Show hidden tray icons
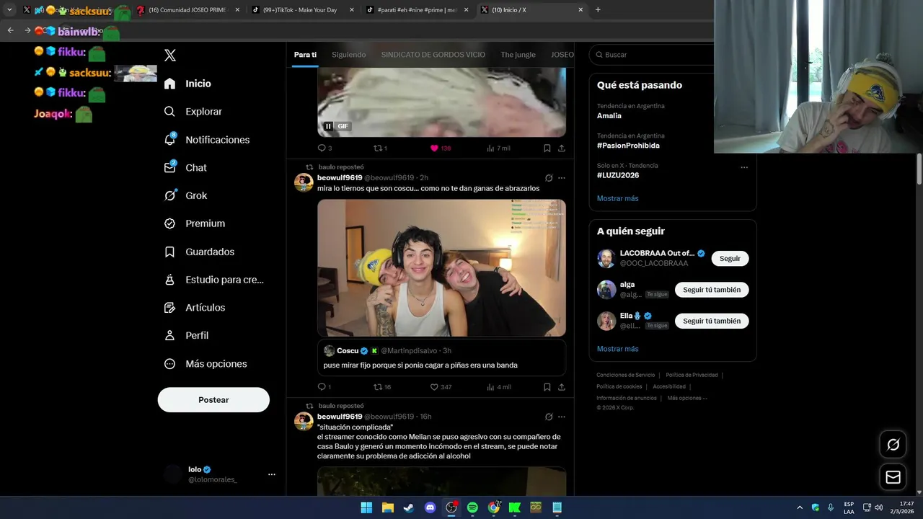 [x=799, y=507]
